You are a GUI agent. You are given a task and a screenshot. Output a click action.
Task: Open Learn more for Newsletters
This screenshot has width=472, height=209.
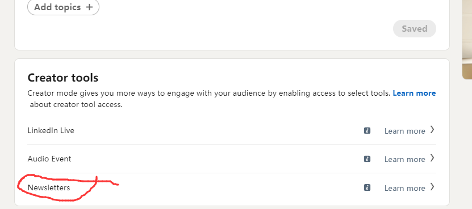point(404,188)
